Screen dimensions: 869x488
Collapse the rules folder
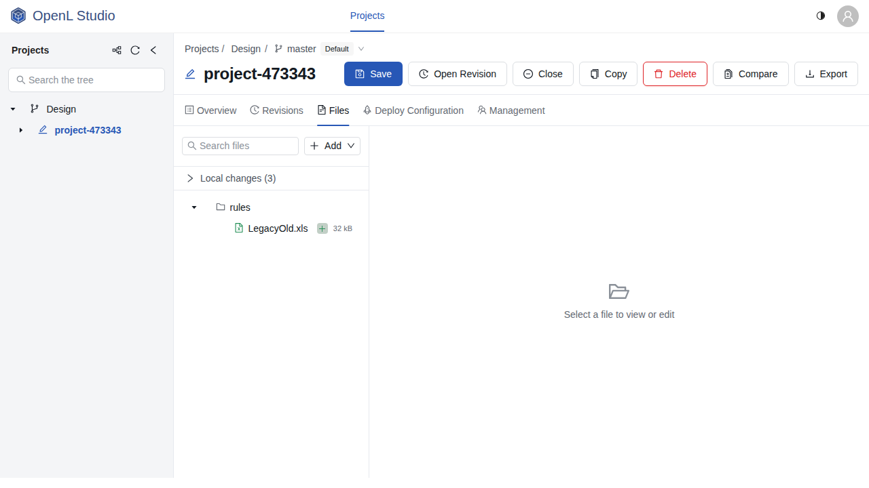[194, 207]
